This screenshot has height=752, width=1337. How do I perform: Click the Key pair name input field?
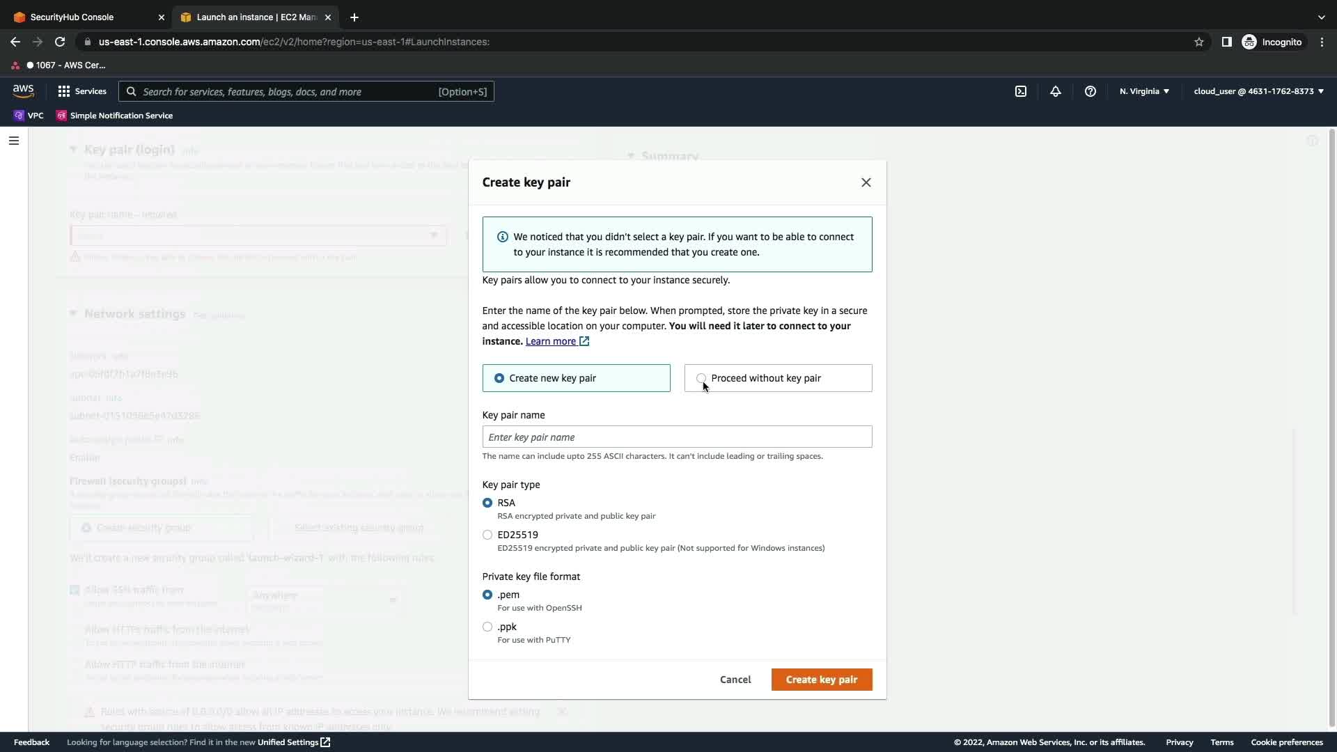tap(677, 437)
